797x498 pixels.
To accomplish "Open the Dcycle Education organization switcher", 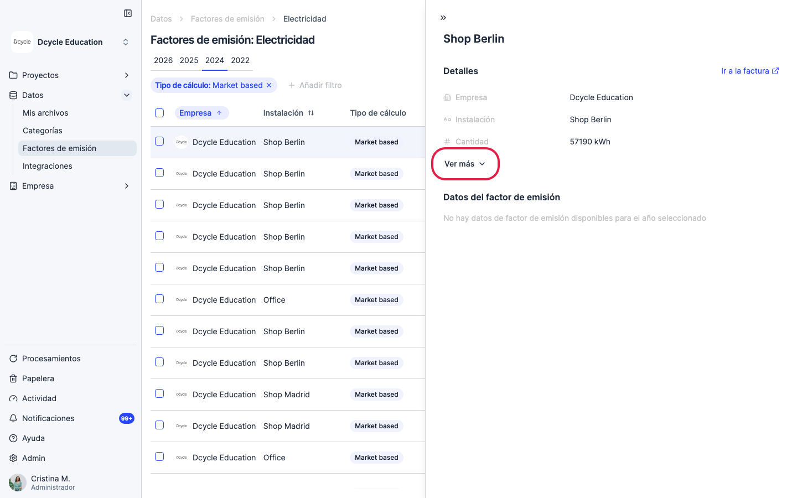I will click(71, 42).
